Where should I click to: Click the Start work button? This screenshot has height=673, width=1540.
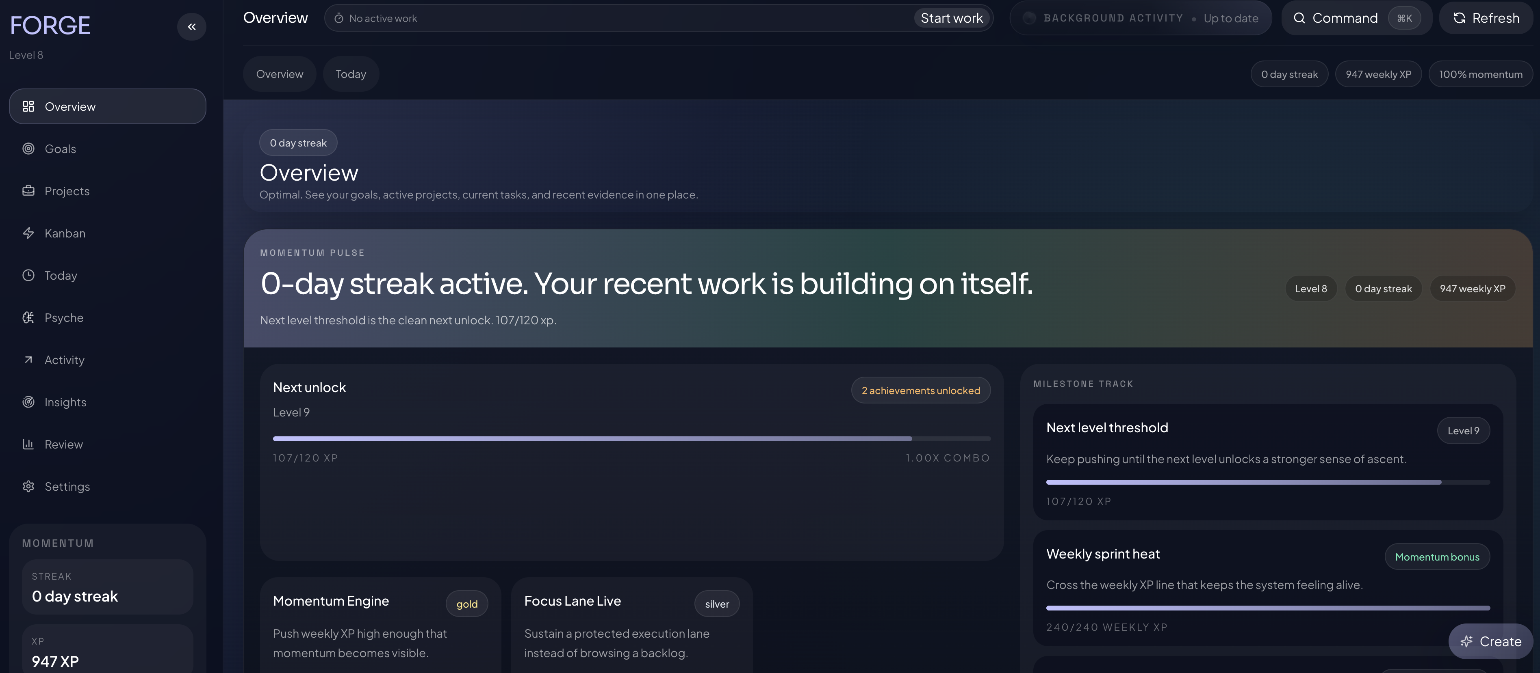[x=952, y=18]
